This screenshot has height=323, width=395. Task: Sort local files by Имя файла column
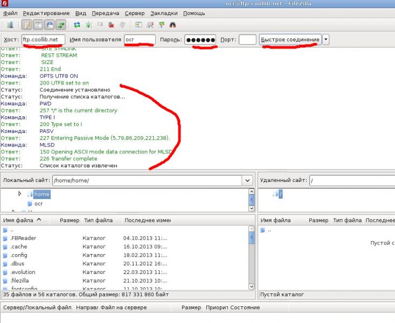pyautogui.click(x=22, y=220)
